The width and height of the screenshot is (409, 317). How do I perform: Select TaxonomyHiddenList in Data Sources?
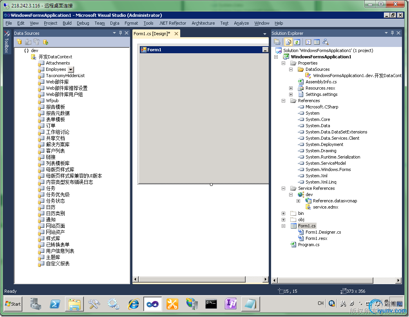(x=65, y=76)
